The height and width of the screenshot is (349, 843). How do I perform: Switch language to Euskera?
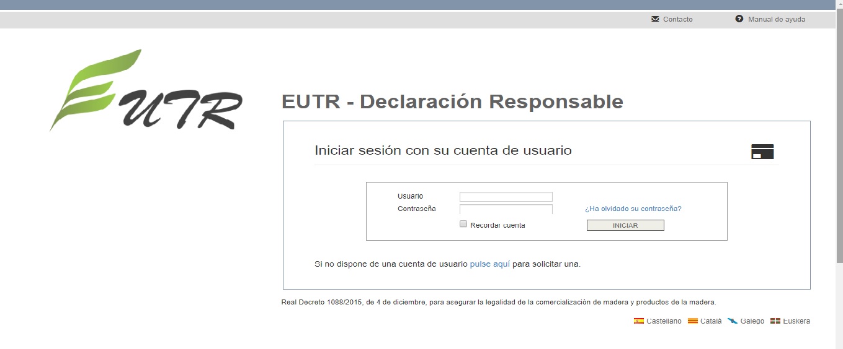(796, 321)
